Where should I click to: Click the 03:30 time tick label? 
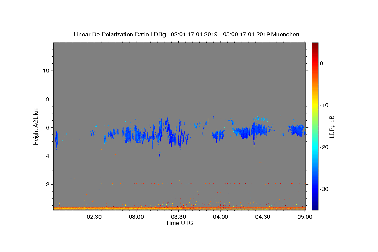tap(178, 217)
